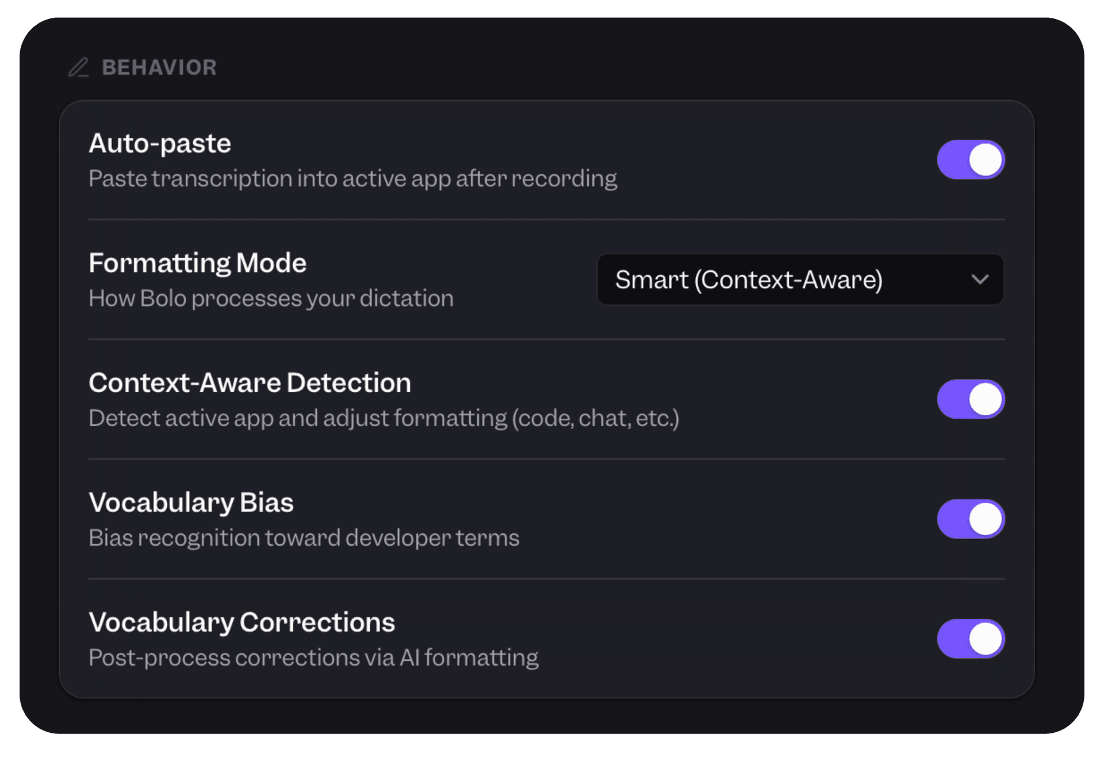Disable Vocabulary Bias switch

pos(971,518)
